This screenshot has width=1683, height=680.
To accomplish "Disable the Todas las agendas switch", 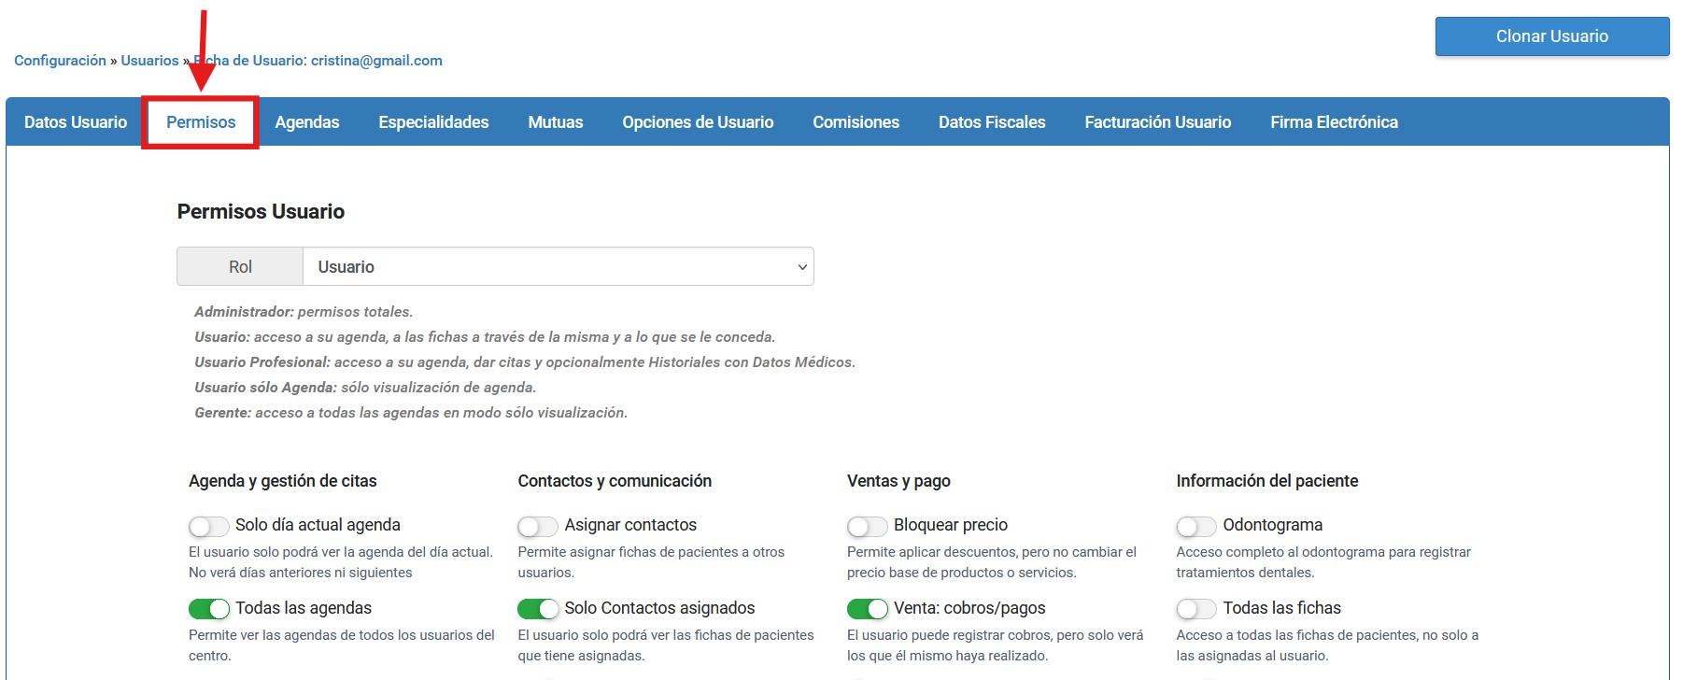I will (208, 609).
